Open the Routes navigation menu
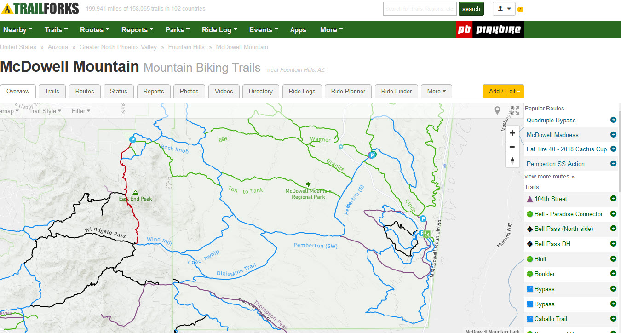The image size is (621, 333). coord(94,30)
